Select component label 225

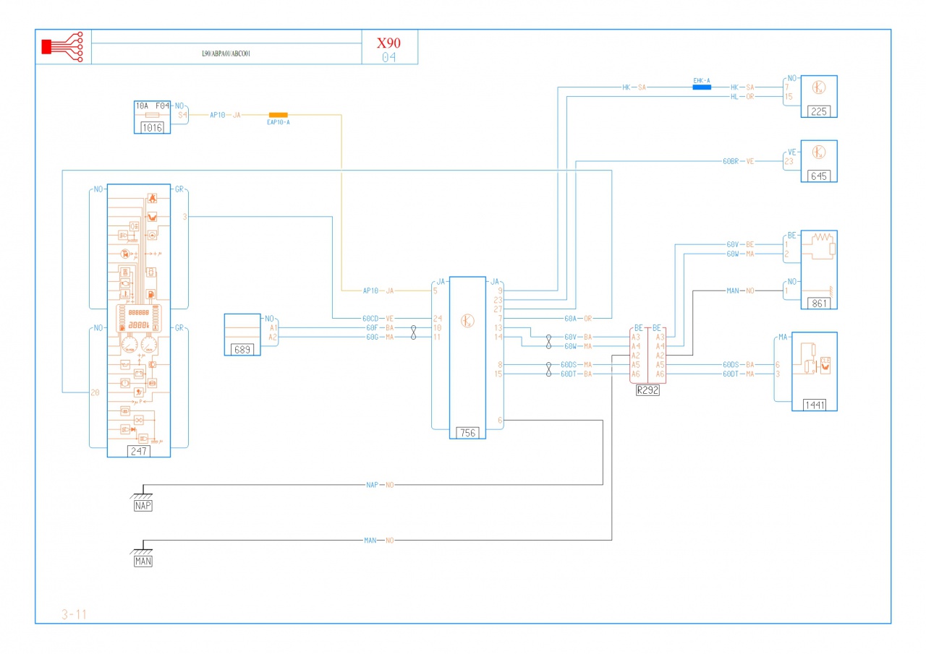click(819, 111)
